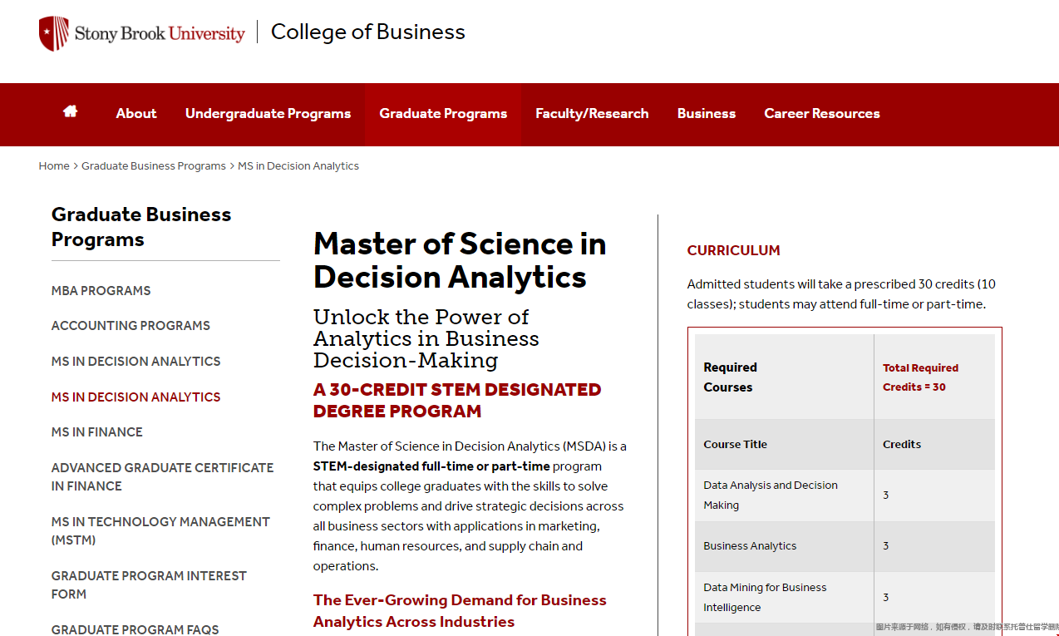Open Graduate Business Programs breadcrumb

click(x=154, y=166)
